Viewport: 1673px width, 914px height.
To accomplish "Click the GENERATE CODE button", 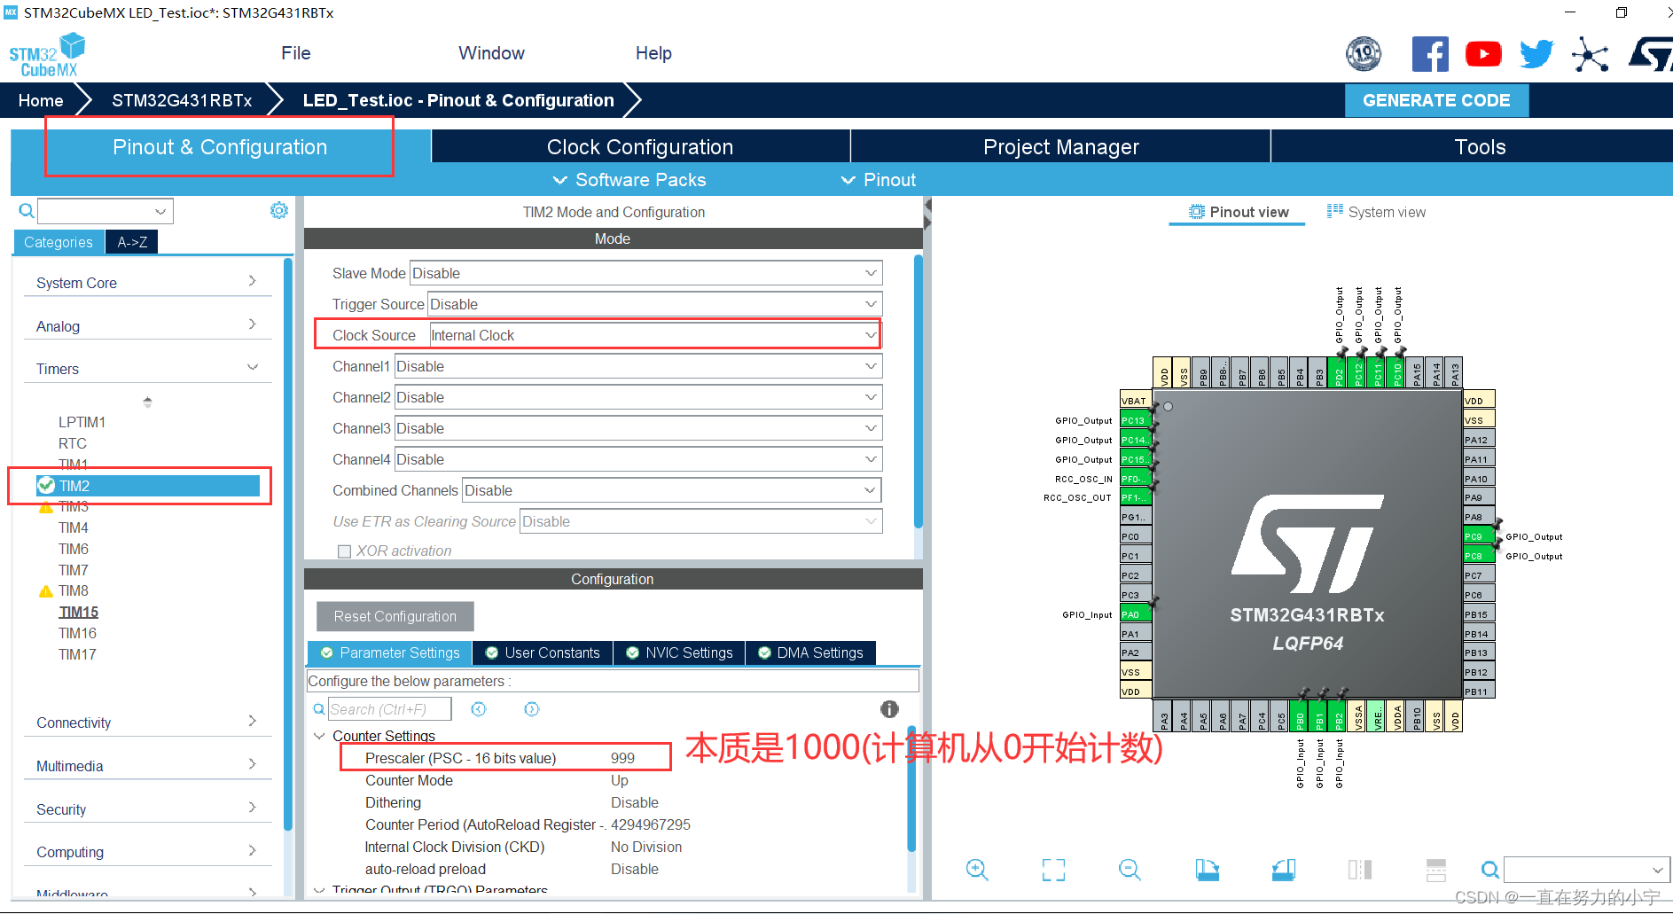I will (x=1436, y=100).
